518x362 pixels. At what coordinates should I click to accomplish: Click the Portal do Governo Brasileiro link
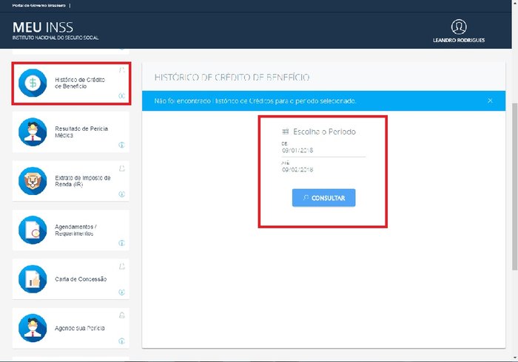point(39,6)
